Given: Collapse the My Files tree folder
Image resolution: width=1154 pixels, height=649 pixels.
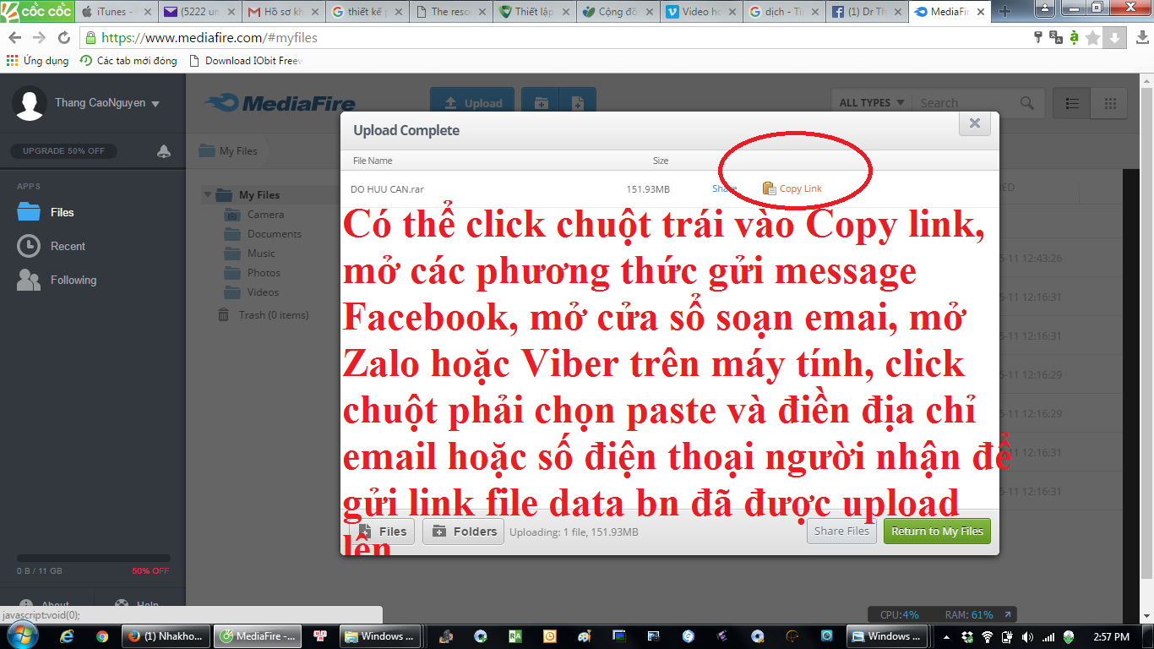Looking at the screenshot, I should [x=208, y=195].
